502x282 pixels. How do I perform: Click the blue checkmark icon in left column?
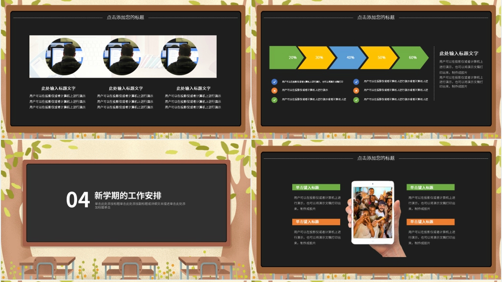274,82
